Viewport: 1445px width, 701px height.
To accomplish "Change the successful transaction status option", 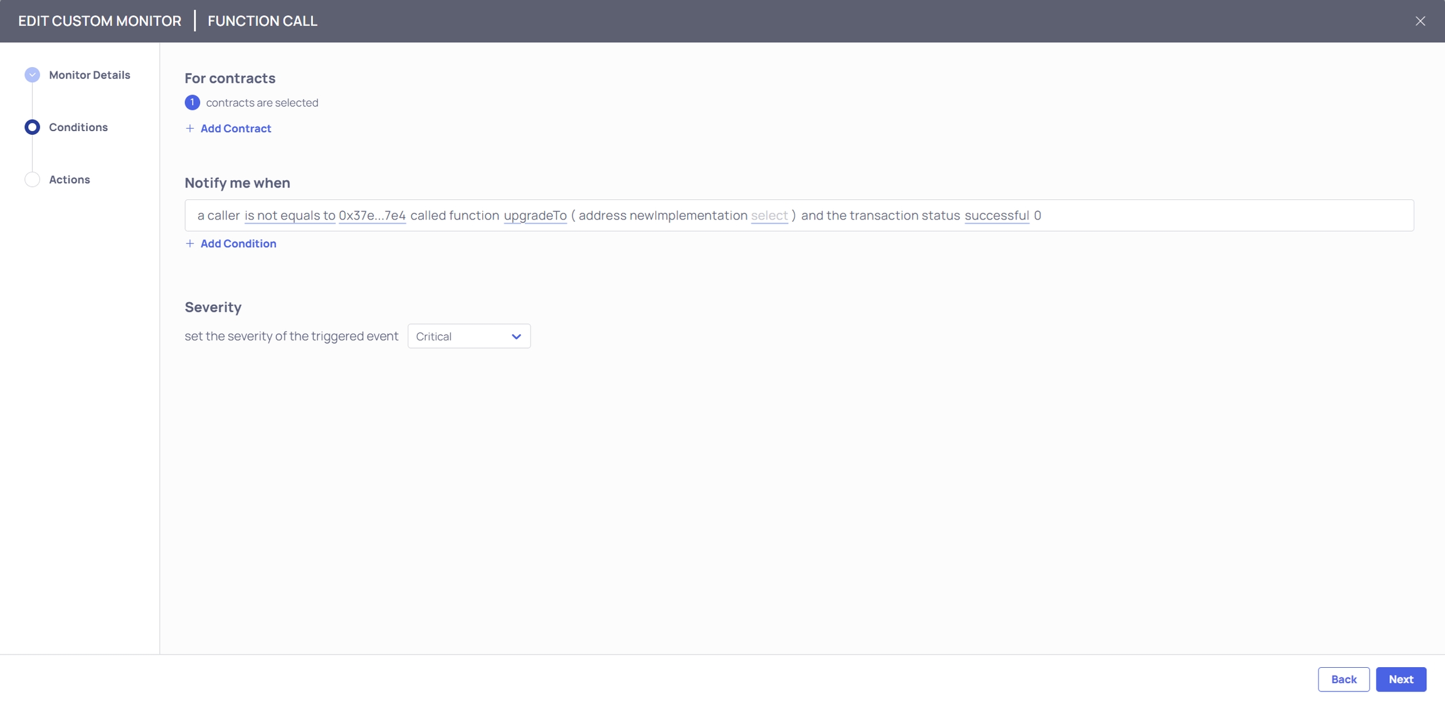I will tap(997, 216).
